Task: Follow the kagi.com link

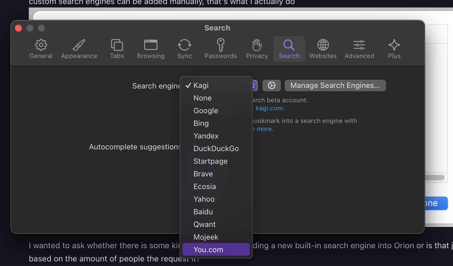Action: [269, 108]
